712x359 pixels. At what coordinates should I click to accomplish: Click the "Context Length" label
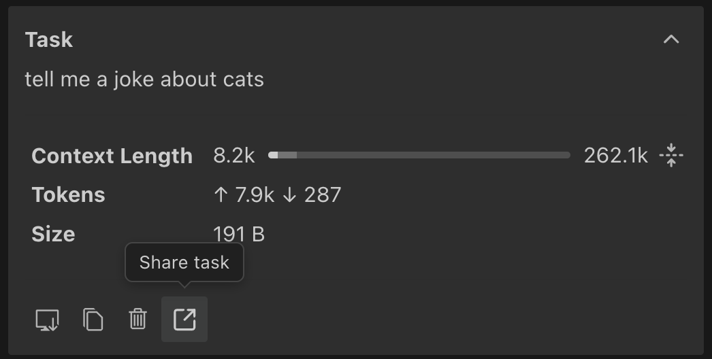point(112,156)
